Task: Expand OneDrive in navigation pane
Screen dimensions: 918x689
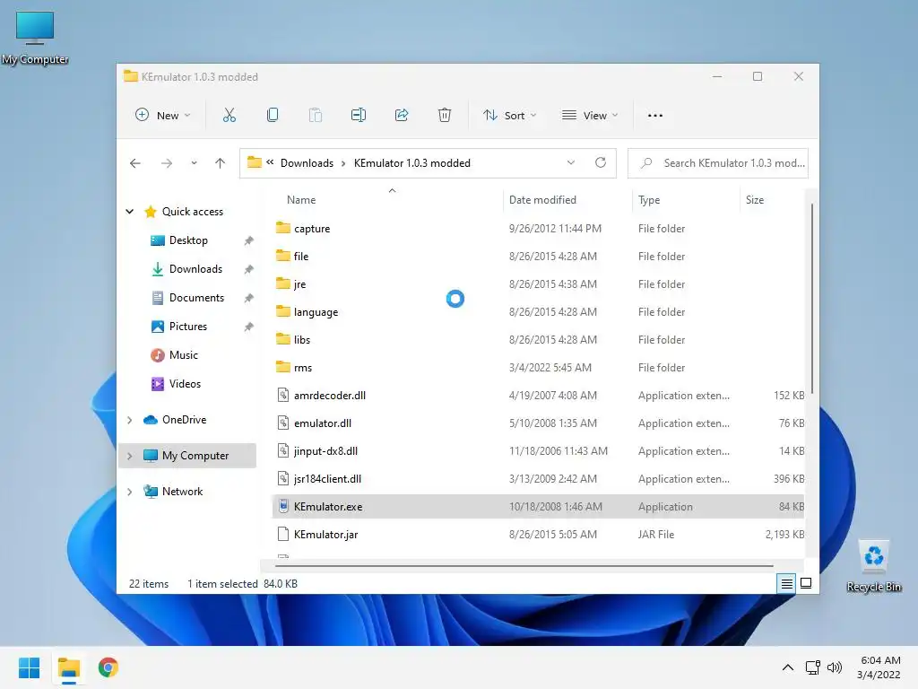Action: point(130,420)
